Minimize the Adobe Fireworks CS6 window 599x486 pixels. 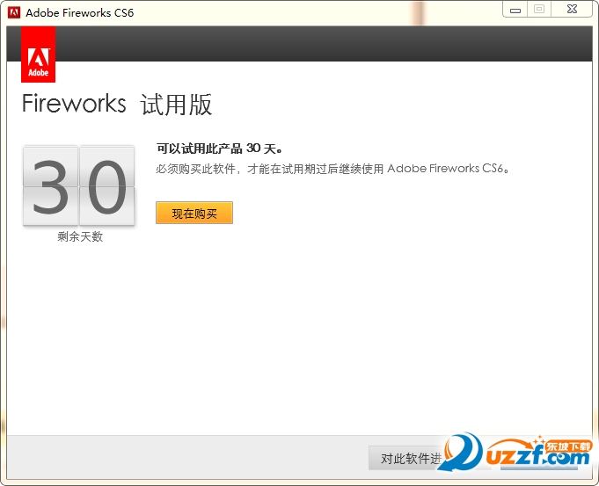tap(515, 10)
